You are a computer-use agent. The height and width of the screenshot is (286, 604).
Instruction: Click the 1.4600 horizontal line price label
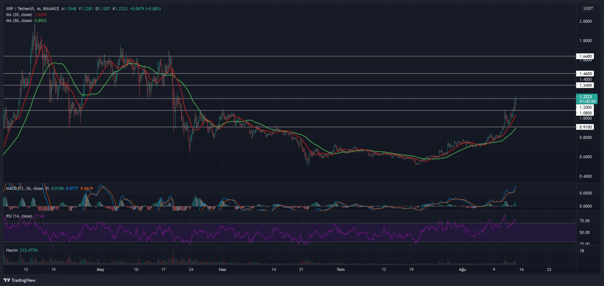click(587, 73)
